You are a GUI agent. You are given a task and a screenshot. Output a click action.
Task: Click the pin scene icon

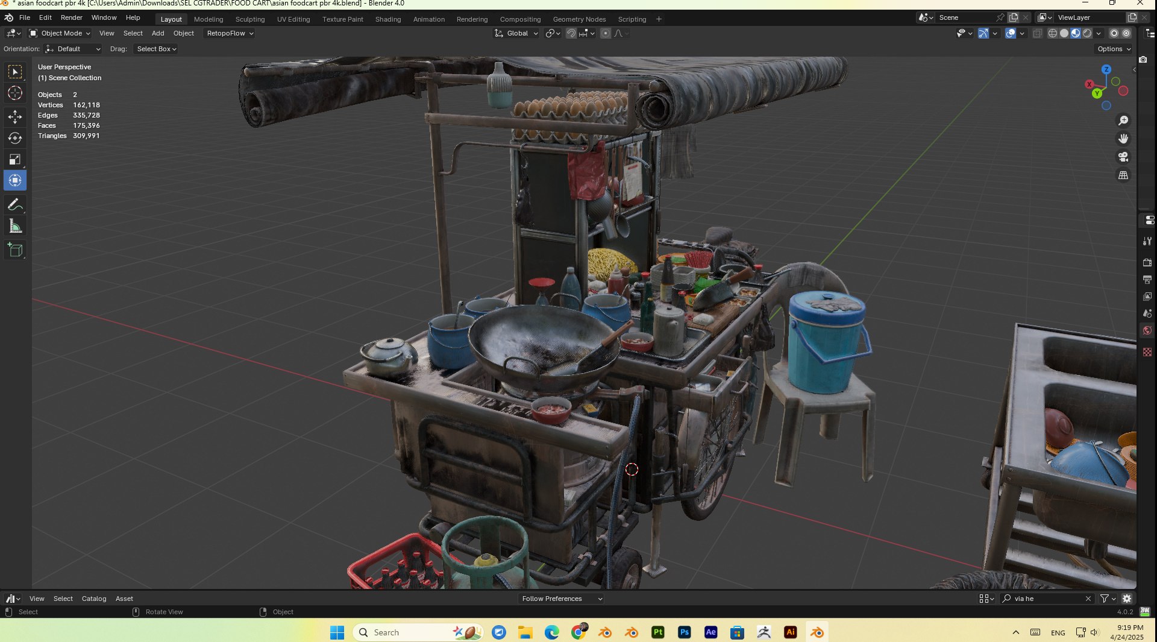coord(1000,17)
